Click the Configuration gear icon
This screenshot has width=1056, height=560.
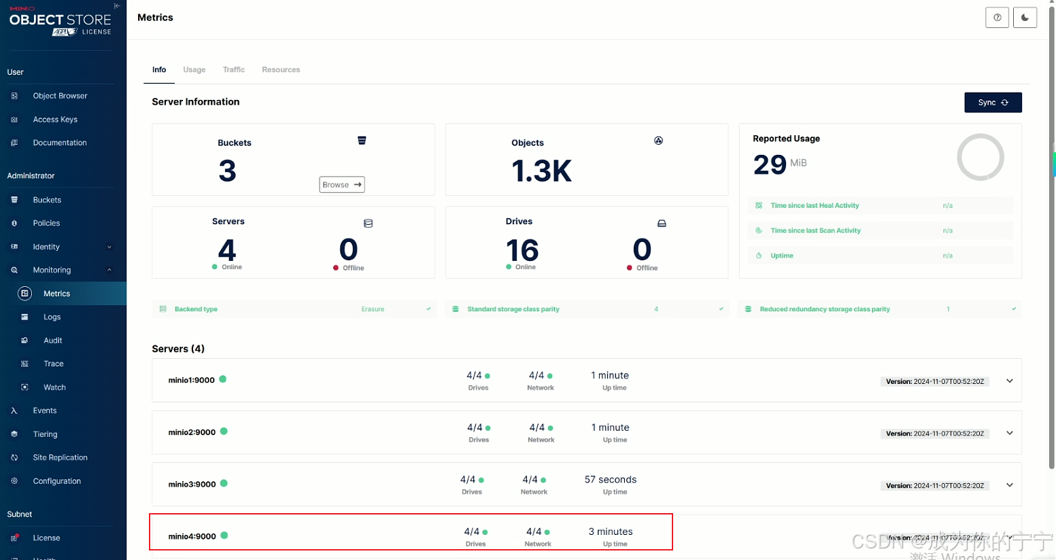[14, 481]
